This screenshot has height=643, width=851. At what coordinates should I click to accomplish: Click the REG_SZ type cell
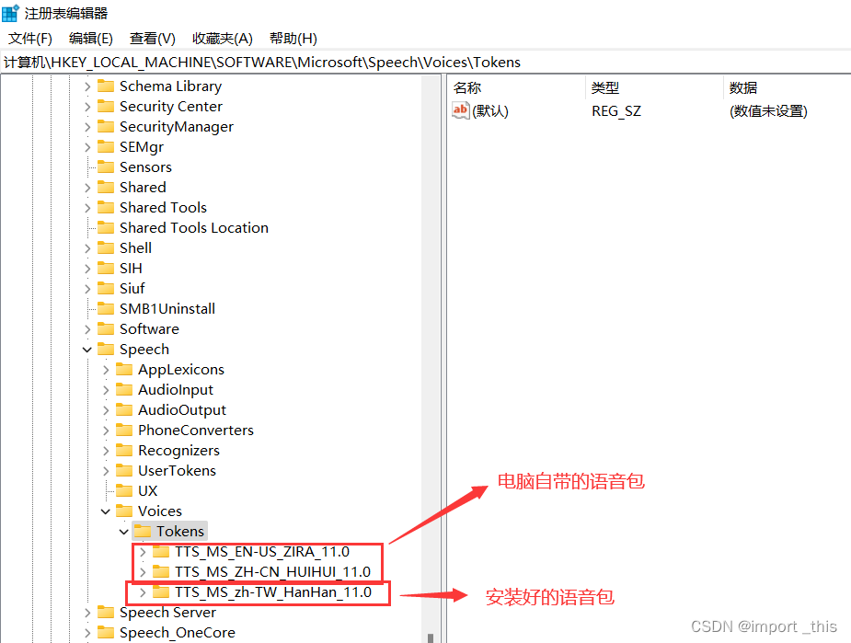point(616,111)
